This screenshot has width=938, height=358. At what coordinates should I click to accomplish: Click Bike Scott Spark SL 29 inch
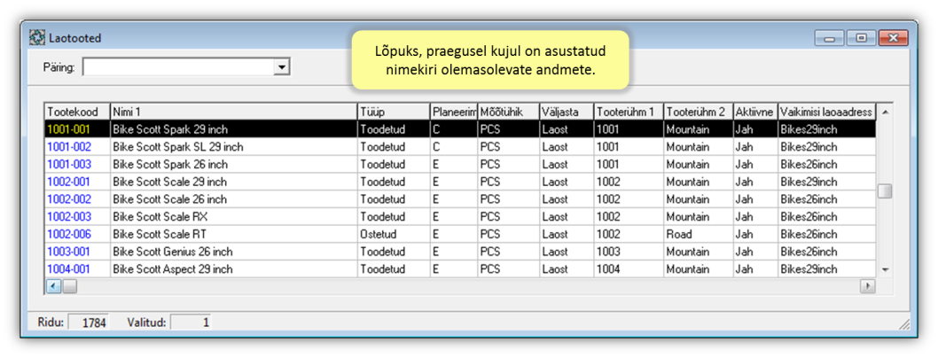click(177, 146)
